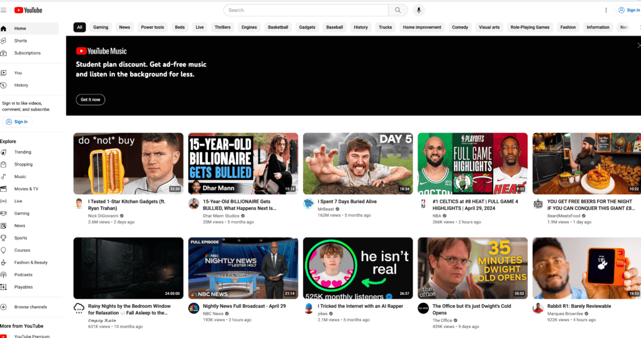The width and height of the screenshot is (641, 338).
Task: Open the AI Rapper 'he isn't real' thumbnail
Action: [x=358, y=268]
